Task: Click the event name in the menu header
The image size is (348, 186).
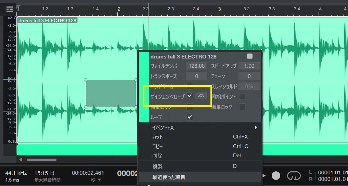Action: click(x=183, y=56)
